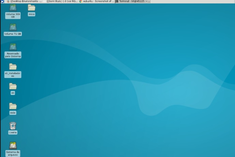
Task: Select the sti_instaladores folder icon
Action: [13, 66]
